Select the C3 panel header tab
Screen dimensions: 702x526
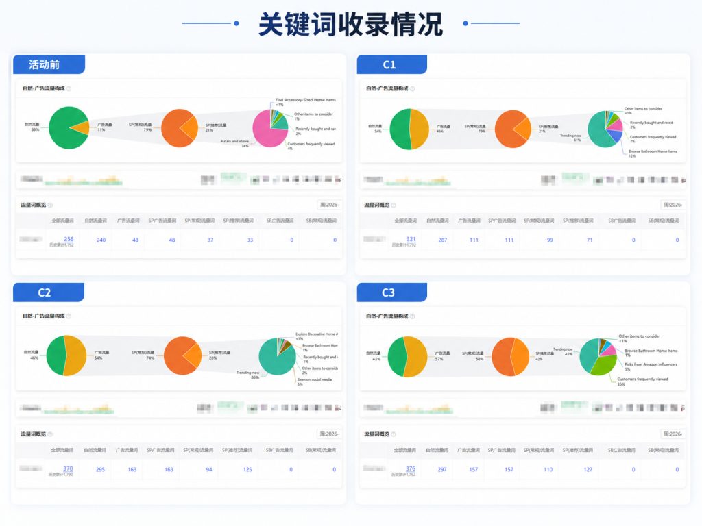click(391, 292)
